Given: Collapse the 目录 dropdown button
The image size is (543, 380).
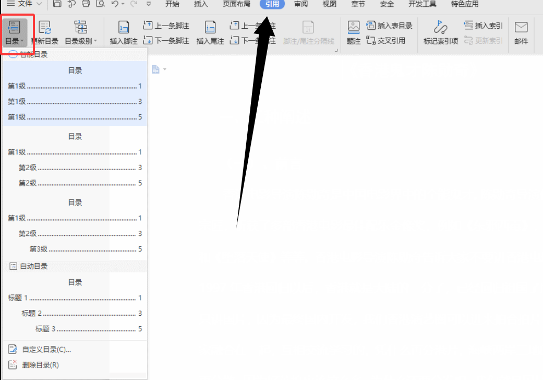Looking at the screenshot, I should pyautogui.click(x=14, y=32).
